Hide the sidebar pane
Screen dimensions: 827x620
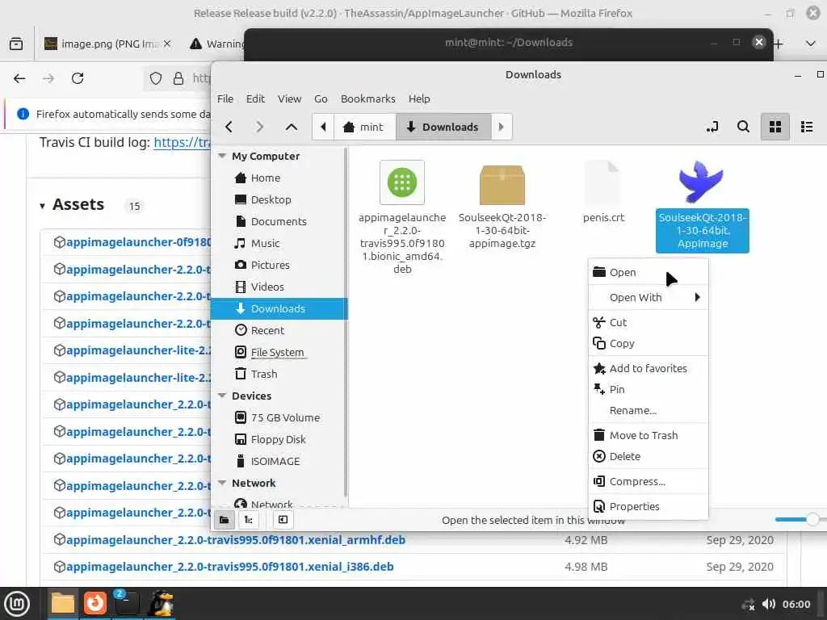[283, 520]
